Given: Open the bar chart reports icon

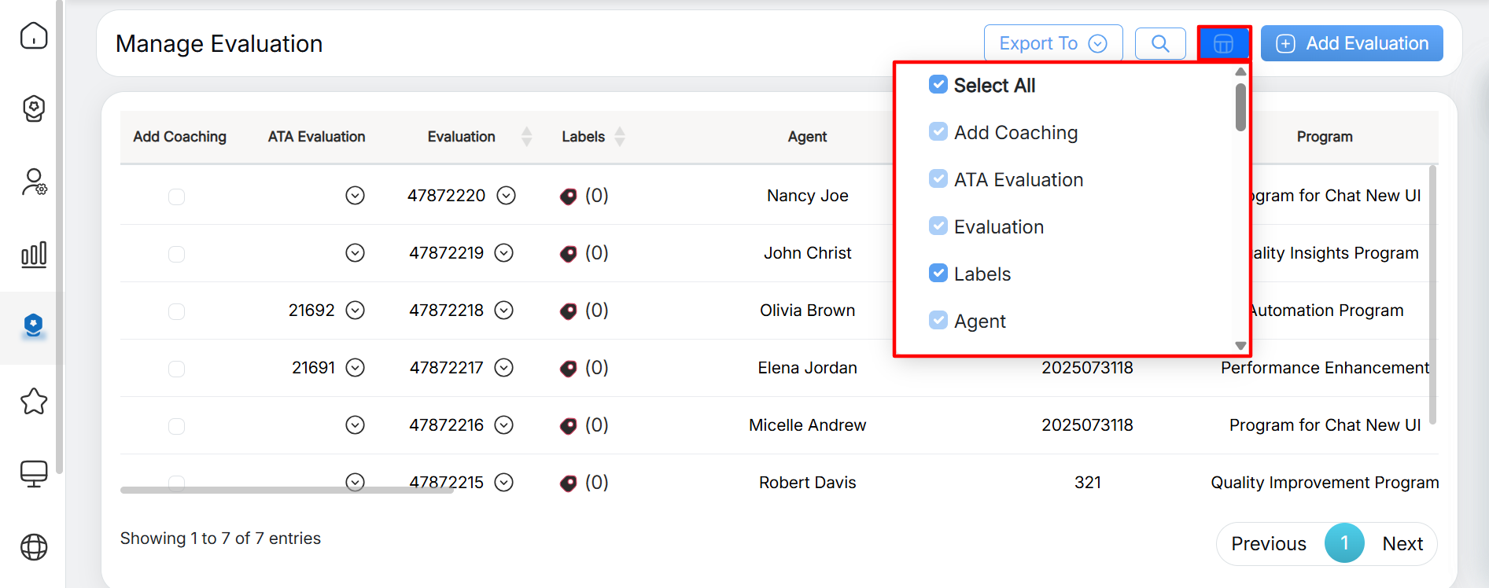Looking at the screenshot, I should coord(34,254).
